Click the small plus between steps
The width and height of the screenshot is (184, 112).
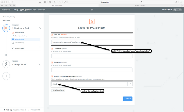pyautogui.click(x=6, y=55)
